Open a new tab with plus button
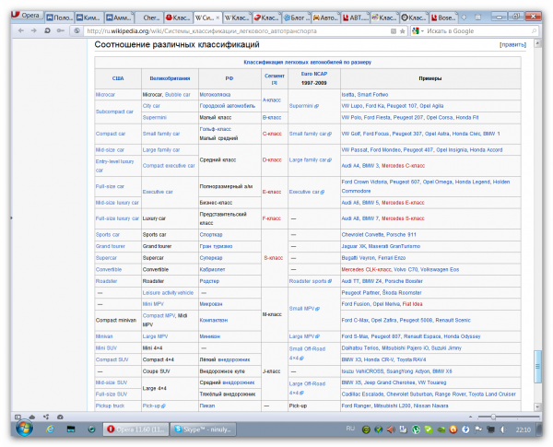 pyautogui.click(x=465, y=17)
